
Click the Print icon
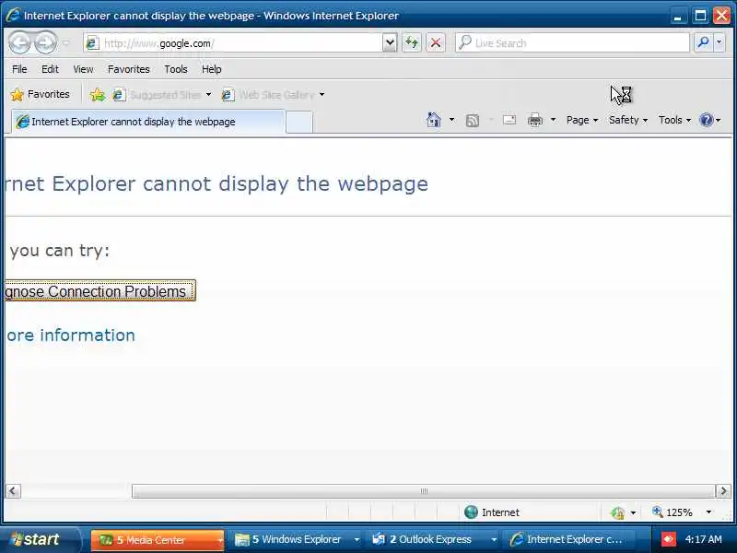[x=535, y=120]
